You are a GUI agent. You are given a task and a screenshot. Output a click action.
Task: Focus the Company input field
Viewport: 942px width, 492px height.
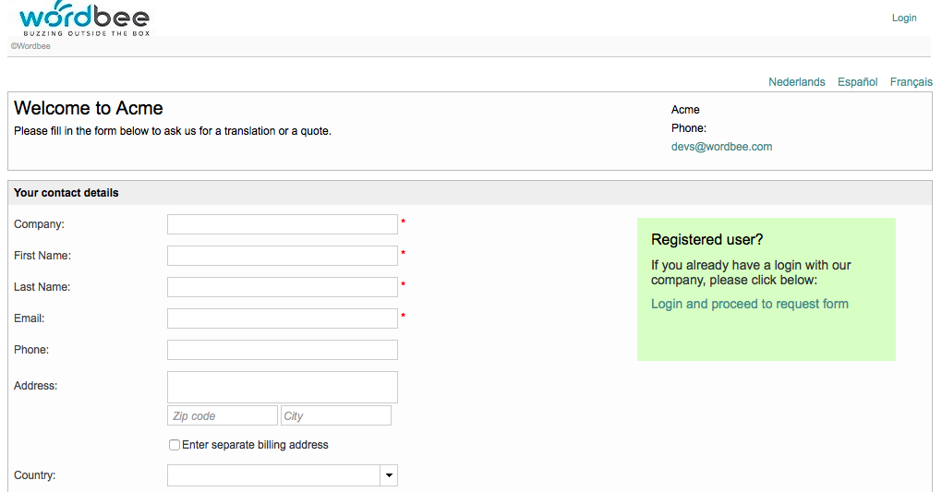(282, 224)
